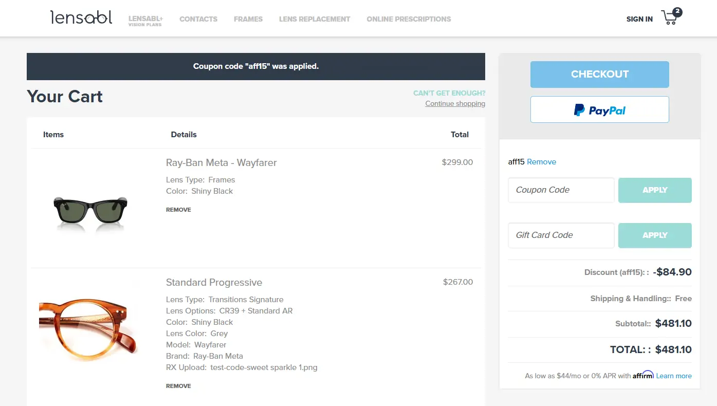The height and width of the screenshot is (406, 717).
Task: Click the CAN'T GET ENOUGH? text
Action: click(x=449, y=93)
